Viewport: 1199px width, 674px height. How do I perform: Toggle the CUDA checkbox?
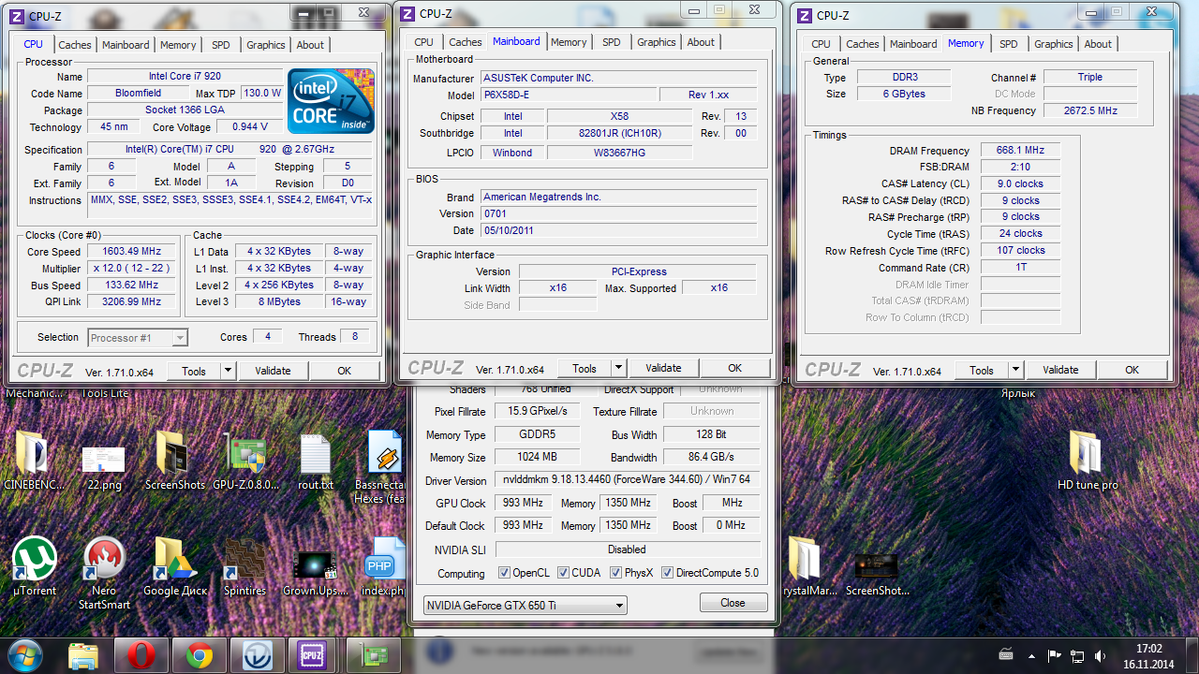564,573
